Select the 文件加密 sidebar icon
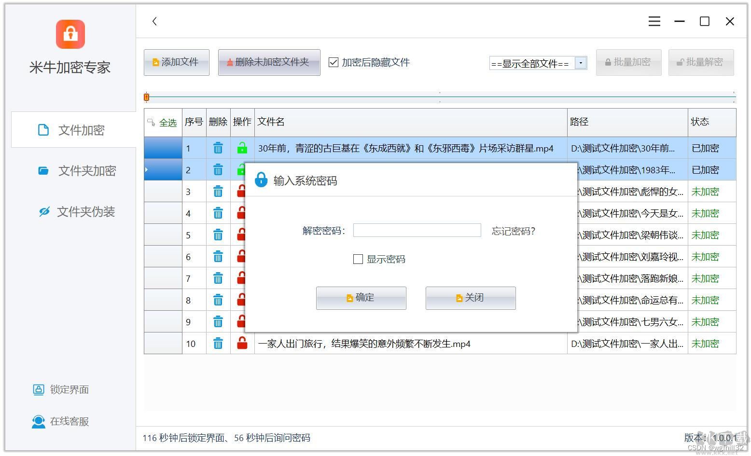Screen dimensions: 751x456 pos(43,130)
